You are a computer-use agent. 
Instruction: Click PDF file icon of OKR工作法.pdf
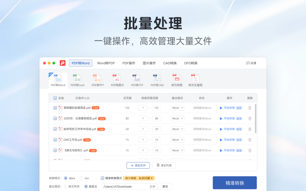60,140
